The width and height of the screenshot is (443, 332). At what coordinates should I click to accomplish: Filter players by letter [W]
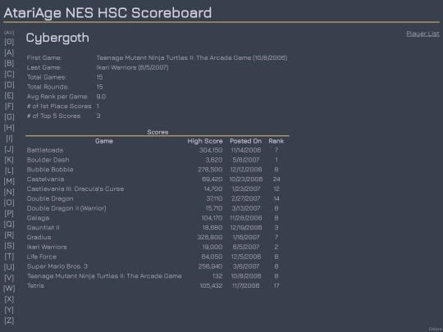9,289
